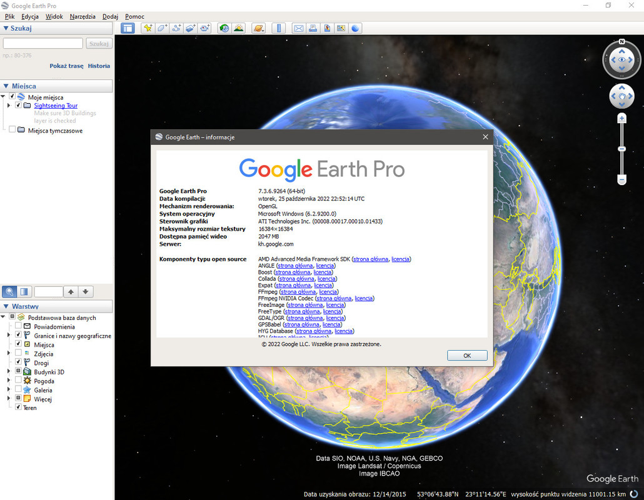Open the Widok menu
The height and width of the screenshot is (500, 644).
point(54,16)
